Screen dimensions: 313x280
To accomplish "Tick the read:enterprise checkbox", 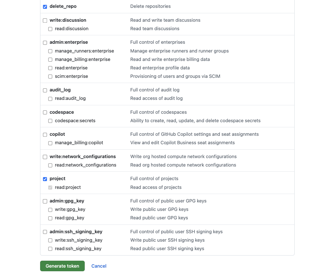I will coord(50,68).
